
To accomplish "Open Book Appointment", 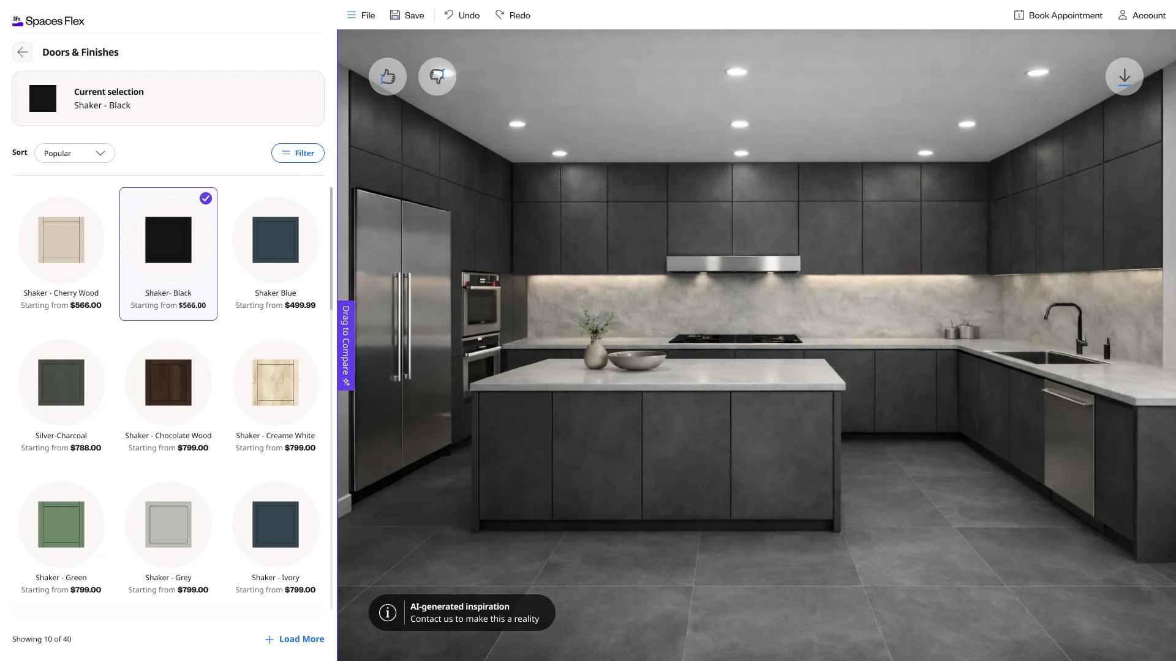I will pos(1058,15).
